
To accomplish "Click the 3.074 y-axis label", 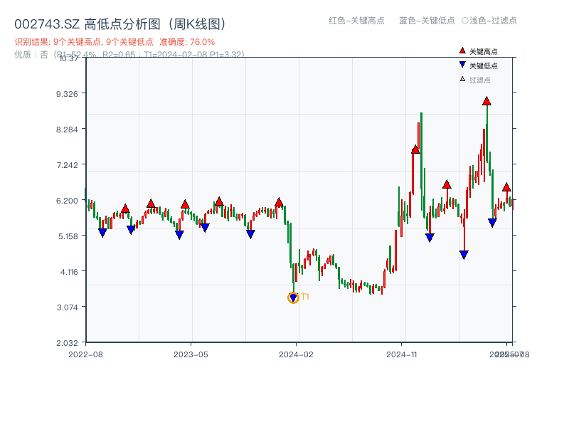I will point(67,307).
